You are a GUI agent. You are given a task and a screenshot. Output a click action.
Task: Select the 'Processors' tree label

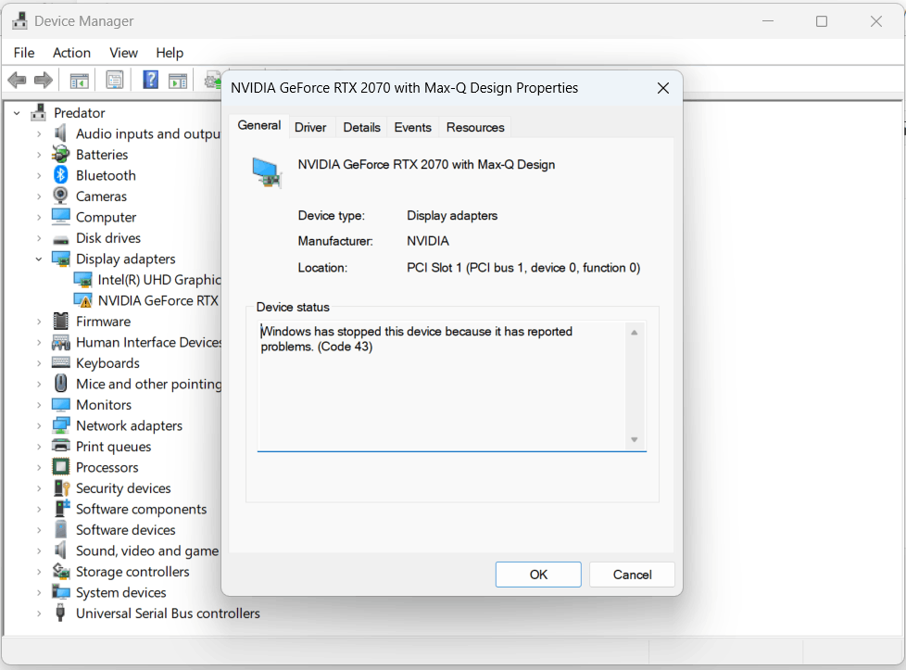[x=107, y=467]
